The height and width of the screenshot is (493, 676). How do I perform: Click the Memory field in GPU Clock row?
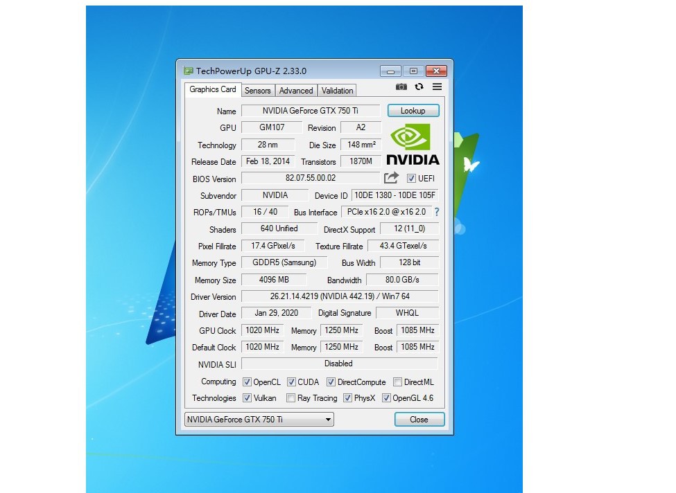[341, 330]
